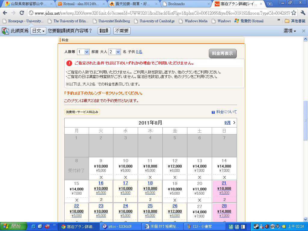The width and height of the screenshot is (308, 231).
Task: Select August 25 on the calendar
Action: (150, 213)
